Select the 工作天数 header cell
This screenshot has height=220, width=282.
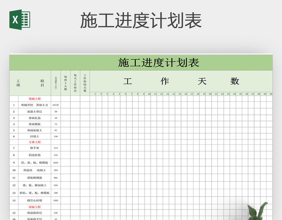181,81
